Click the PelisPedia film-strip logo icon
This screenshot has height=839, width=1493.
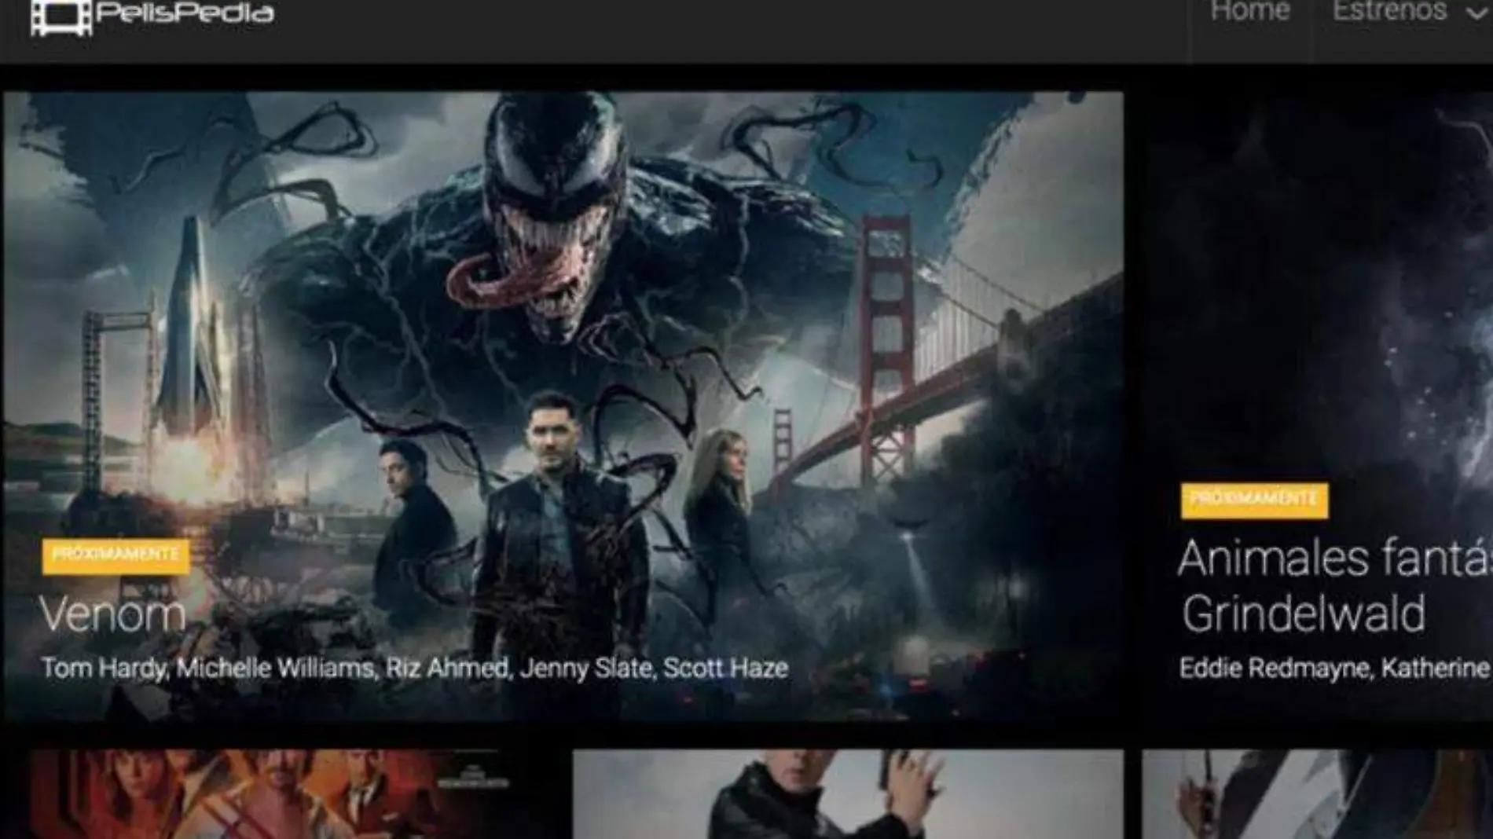point(61,17)
